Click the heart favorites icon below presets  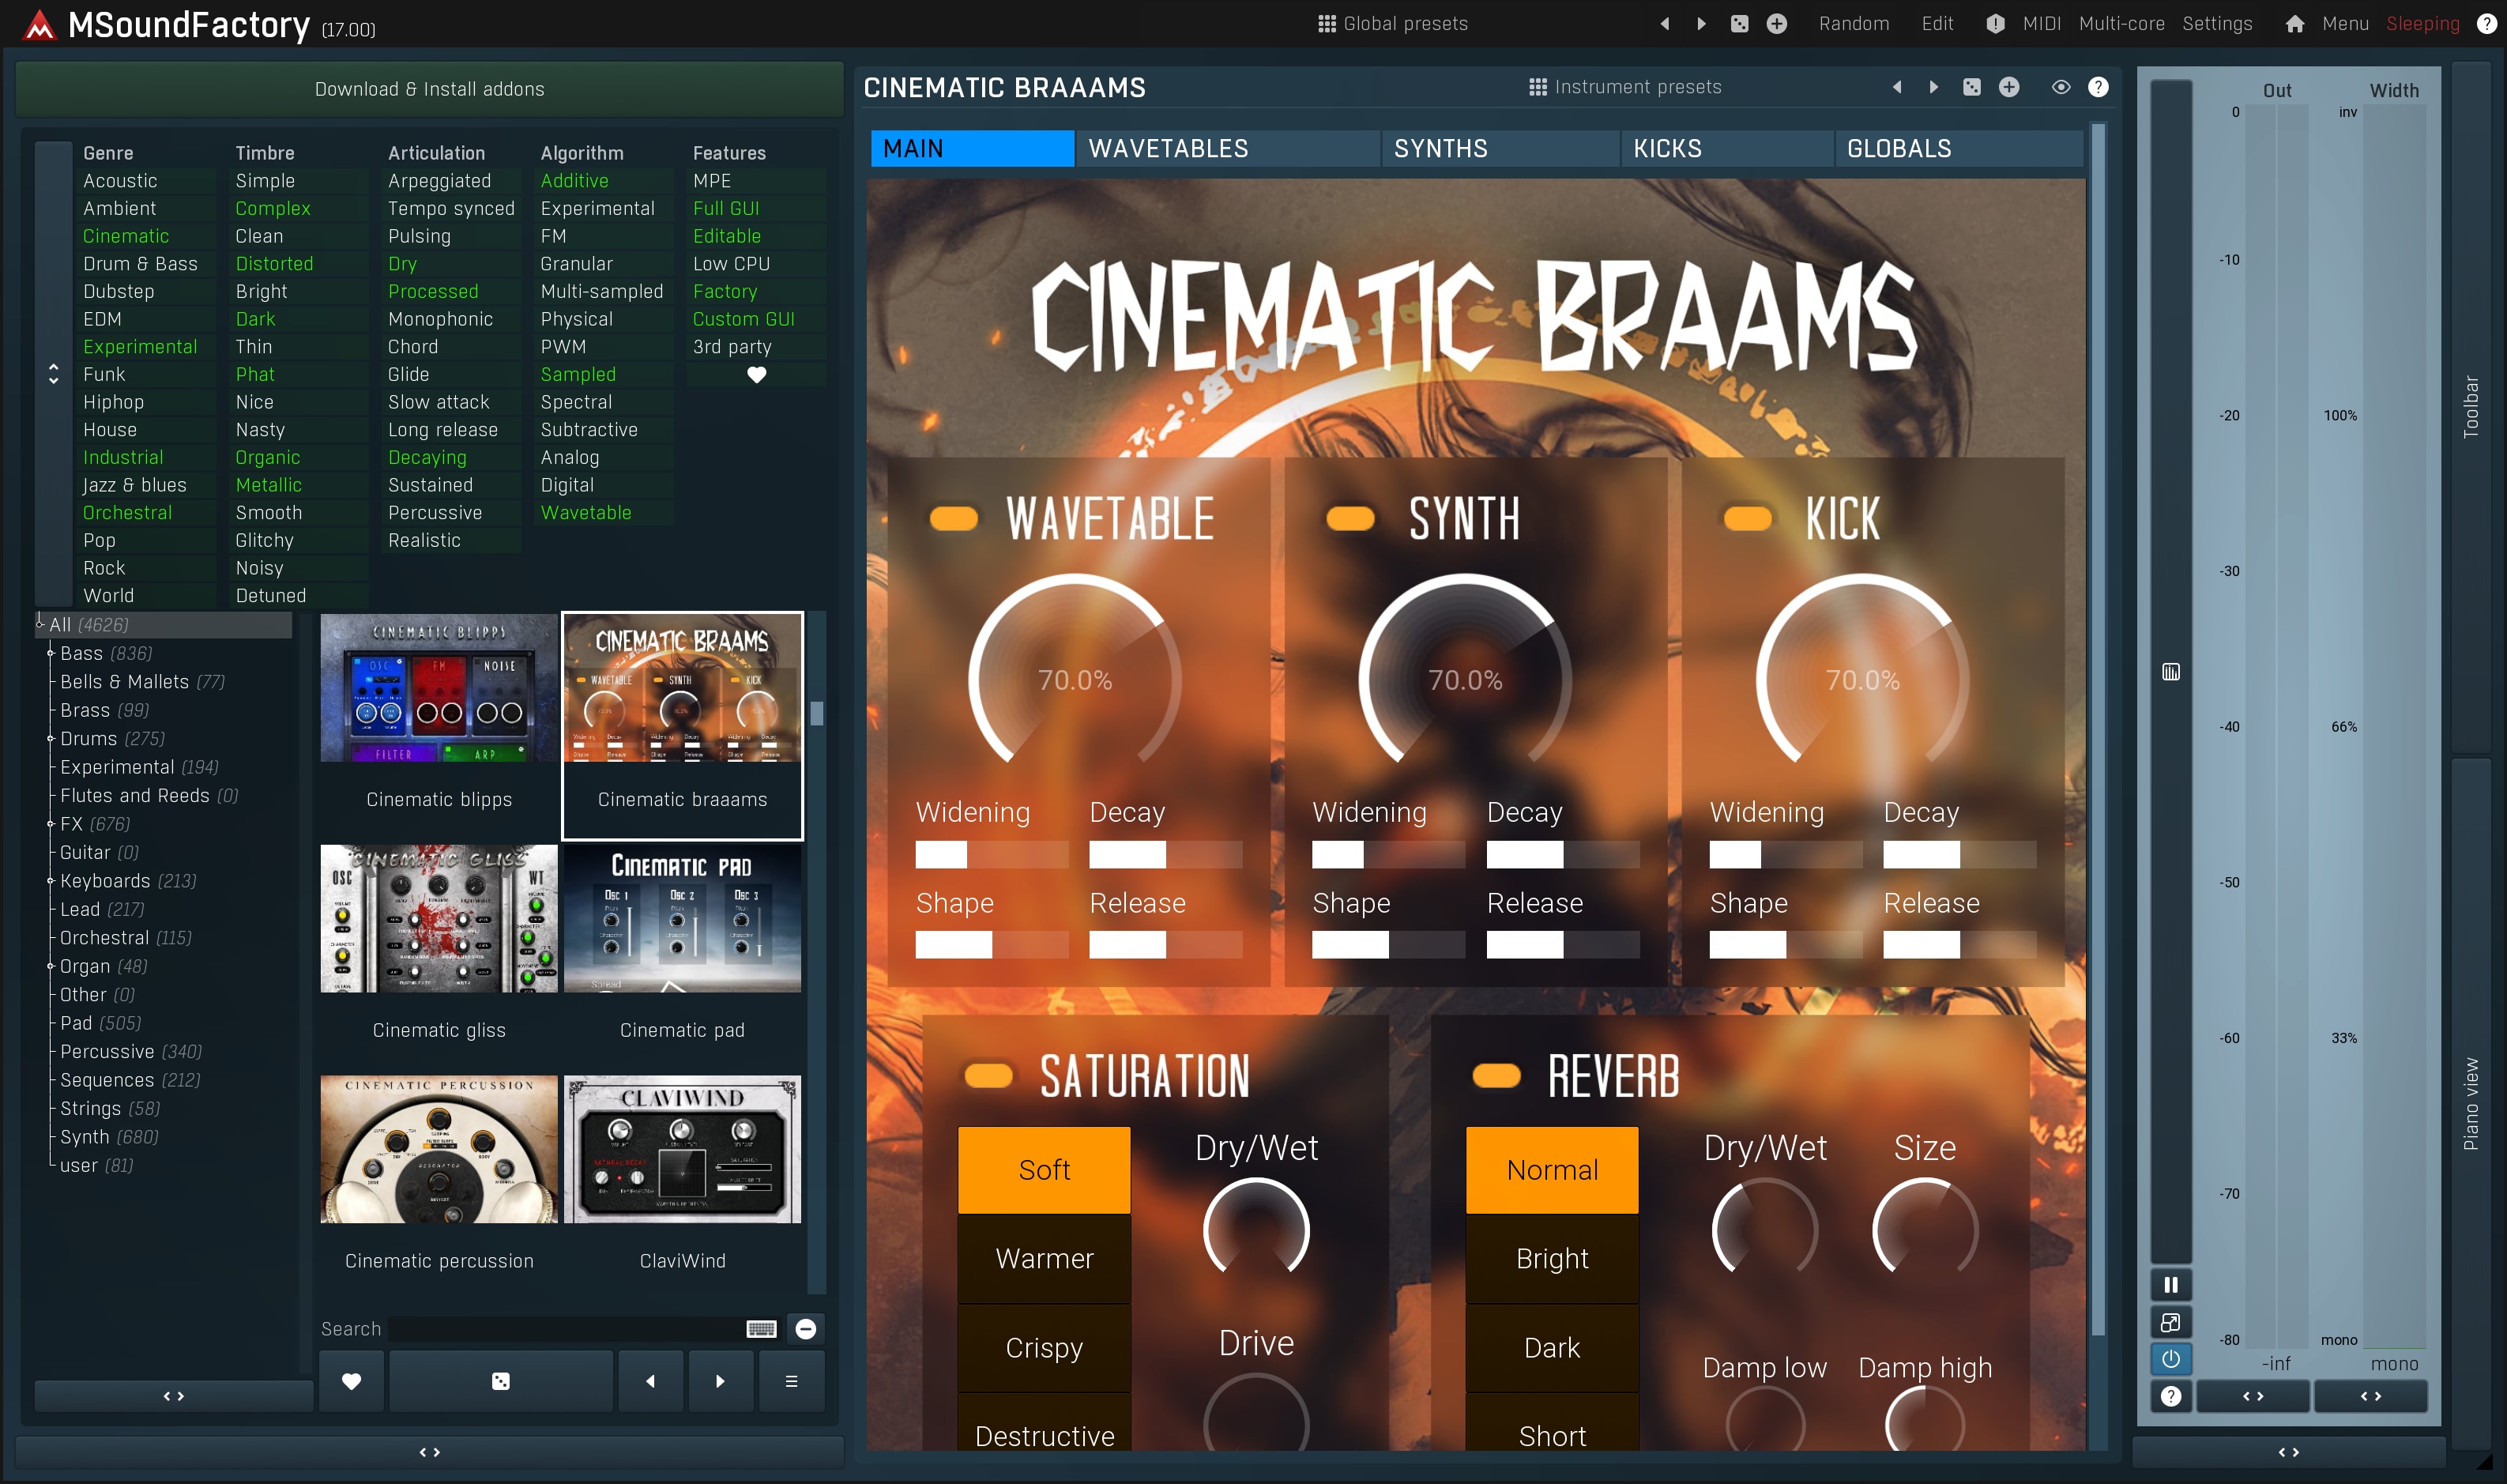[351, 1381]
